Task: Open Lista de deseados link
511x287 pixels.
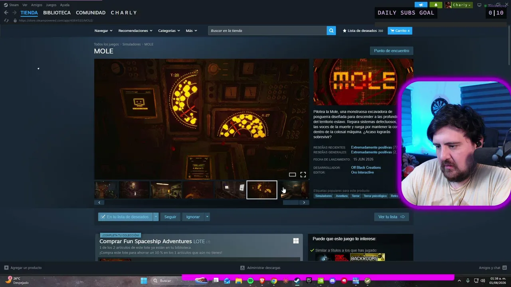Action: point(363,31)
